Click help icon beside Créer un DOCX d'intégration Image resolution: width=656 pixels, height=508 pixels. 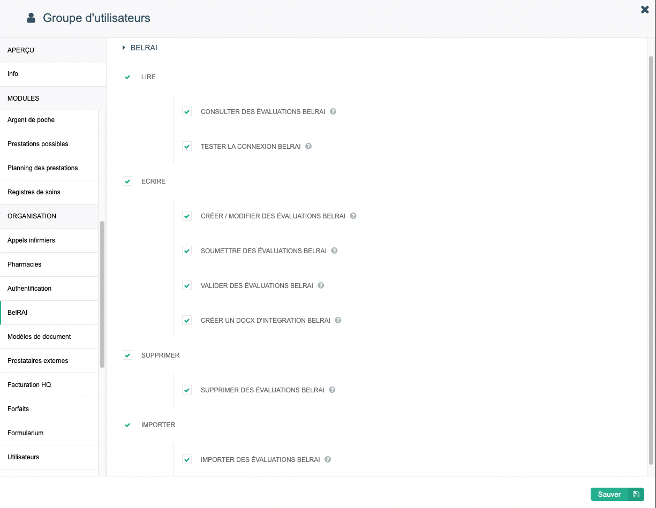coord(338,321)
